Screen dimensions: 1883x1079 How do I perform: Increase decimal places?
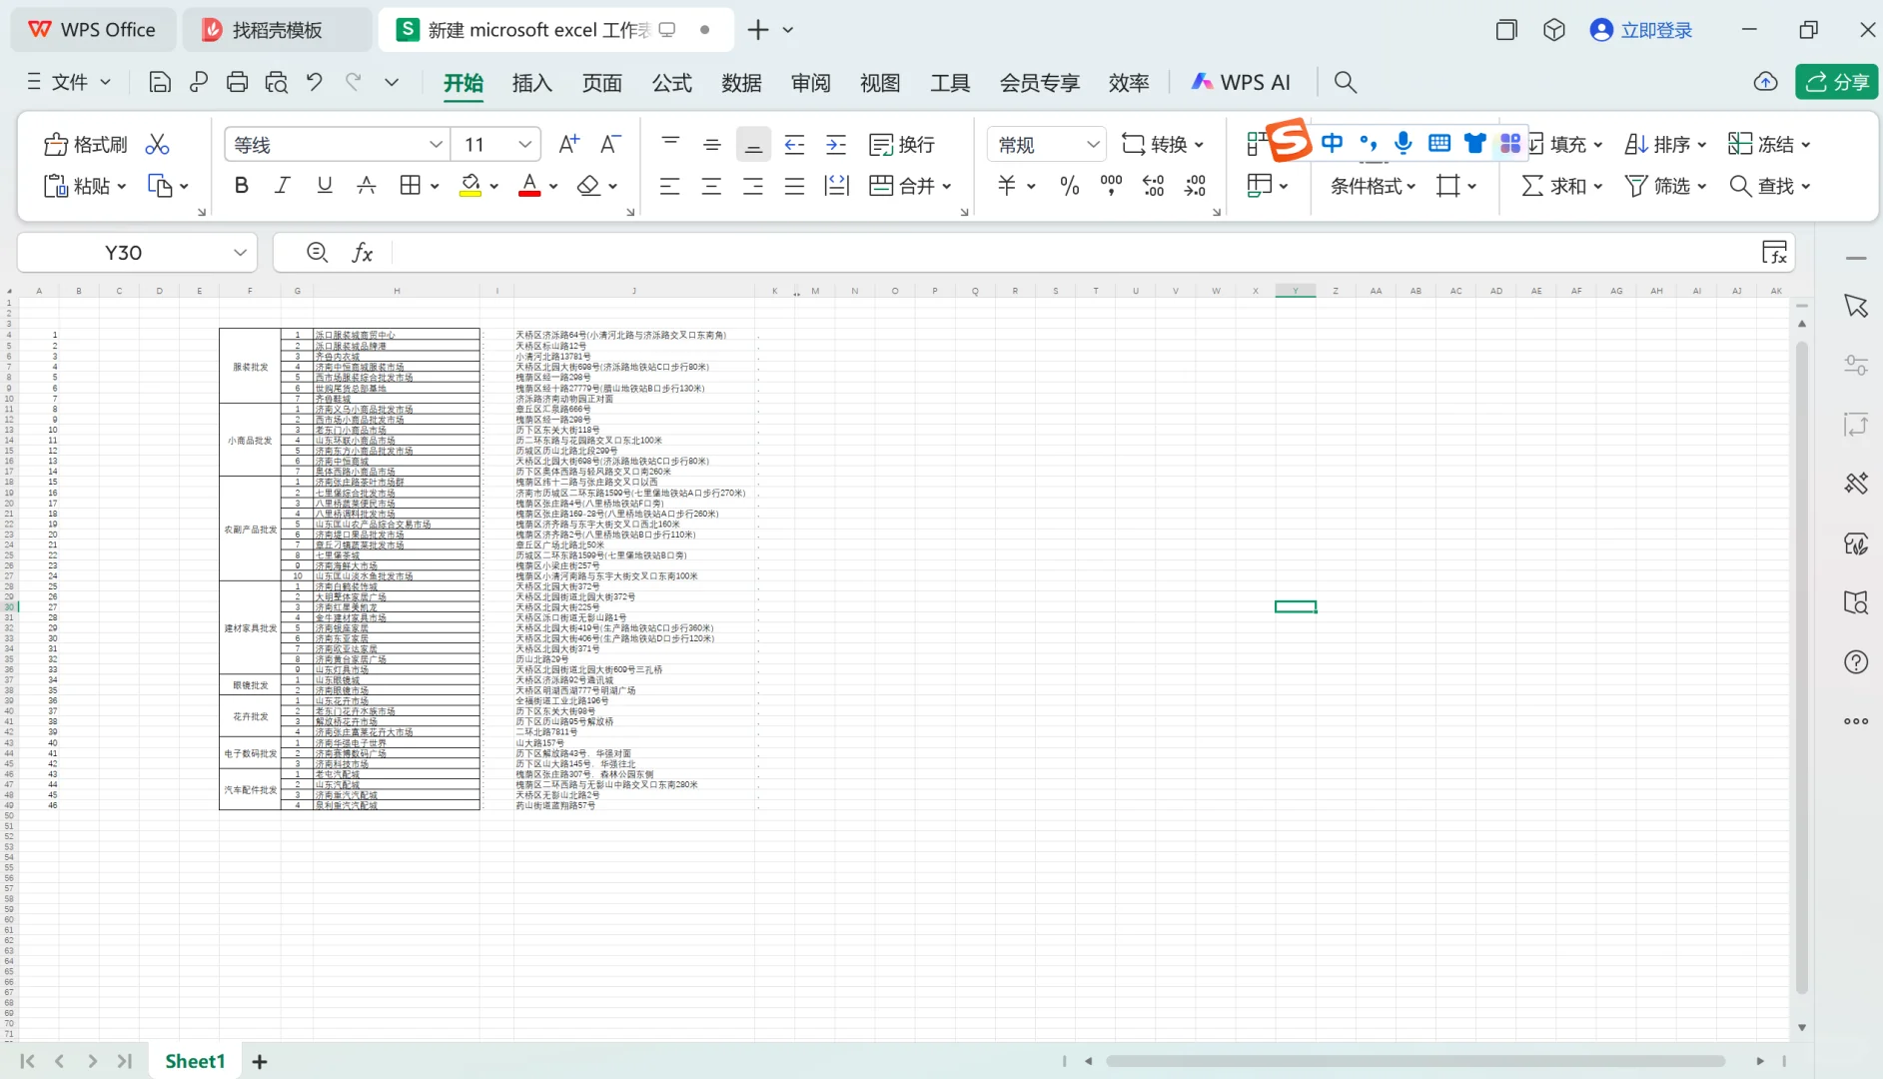tap(1154, 186)
